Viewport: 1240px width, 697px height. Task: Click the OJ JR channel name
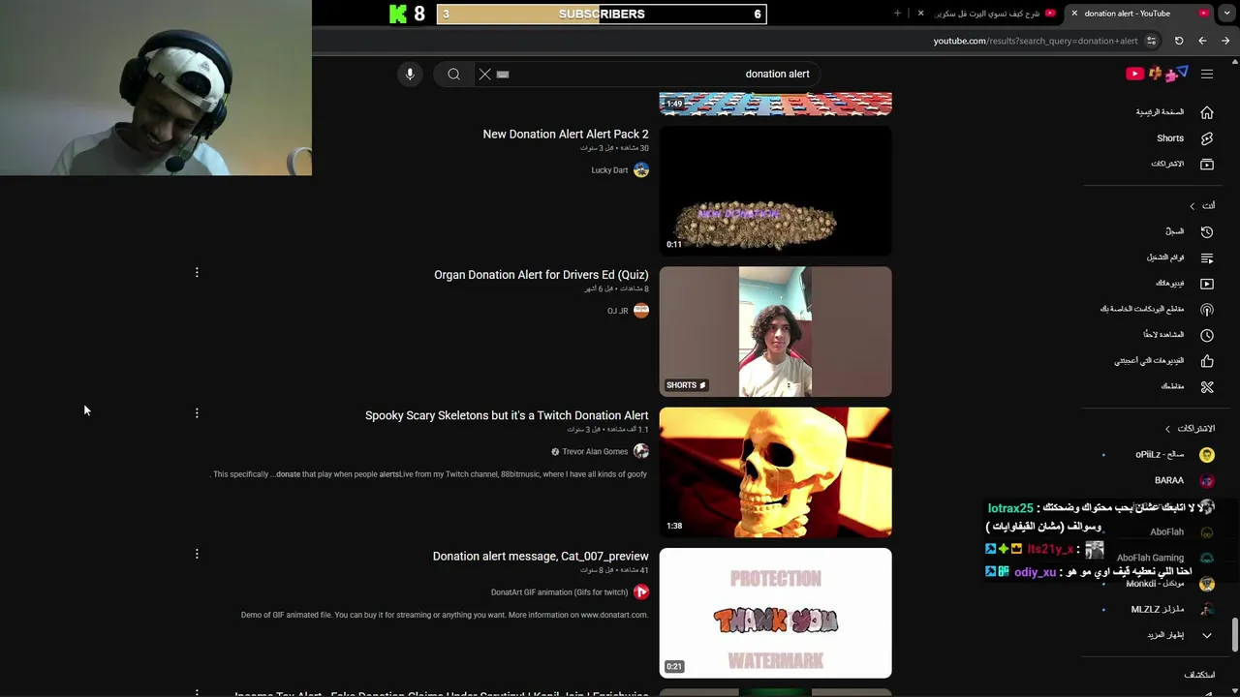click(618, 311)
